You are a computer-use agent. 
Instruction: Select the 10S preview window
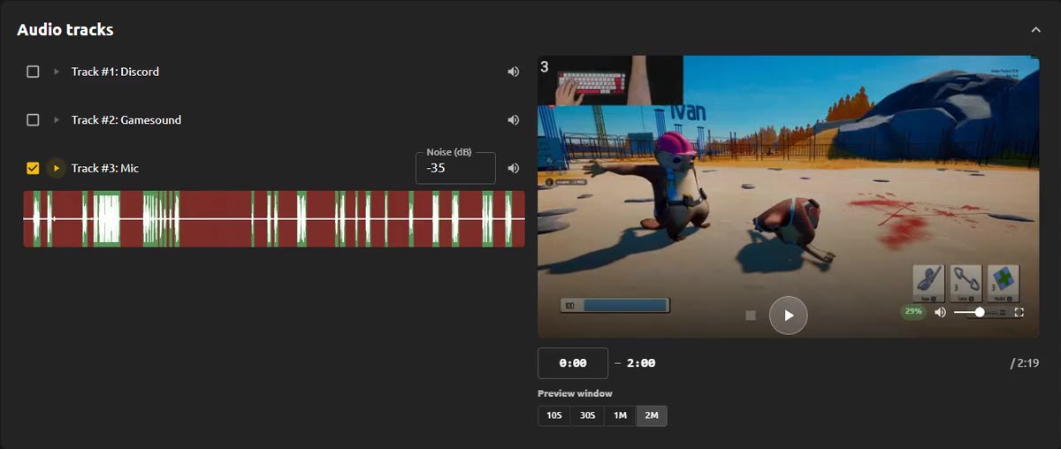[x=554, y=415]
